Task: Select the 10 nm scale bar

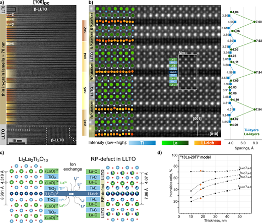Action: [x=17, y=141]
